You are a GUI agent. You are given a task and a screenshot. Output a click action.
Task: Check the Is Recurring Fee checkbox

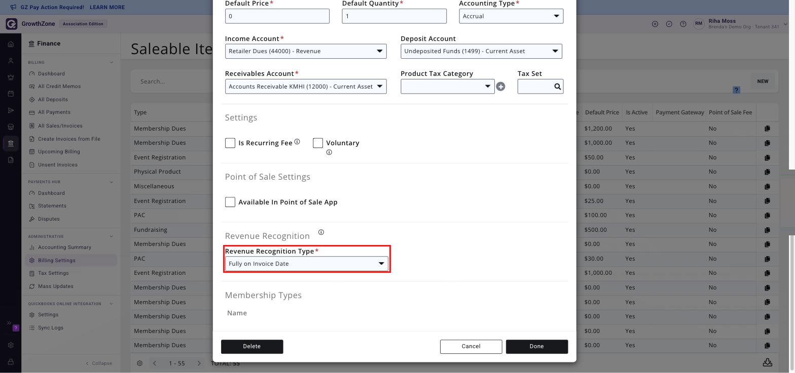click(x=230, y=143)
